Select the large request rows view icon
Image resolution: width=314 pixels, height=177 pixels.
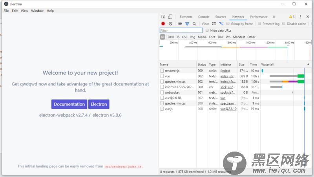click(x=214, y=23)
